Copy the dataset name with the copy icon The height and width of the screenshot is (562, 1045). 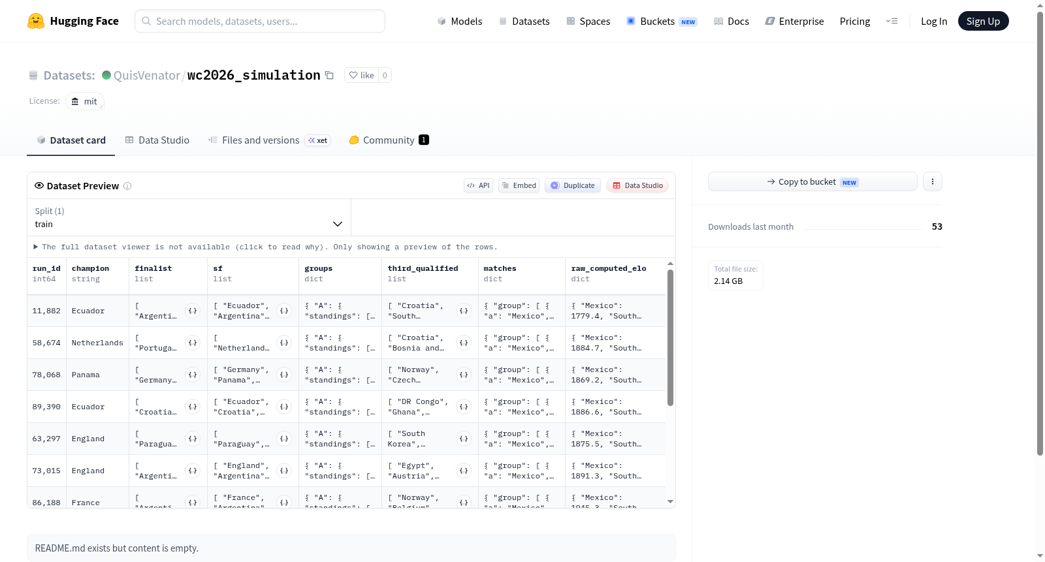[x=329, y=76]
